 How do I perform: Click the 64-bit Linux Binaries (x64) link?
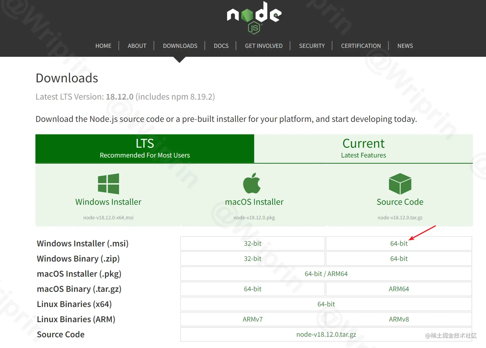(326, 304)
